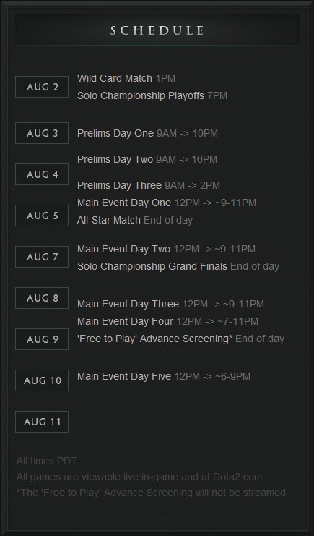
Task: Open the AUG 4 date box
Action: pyautogui.click(x=42, y=174)
